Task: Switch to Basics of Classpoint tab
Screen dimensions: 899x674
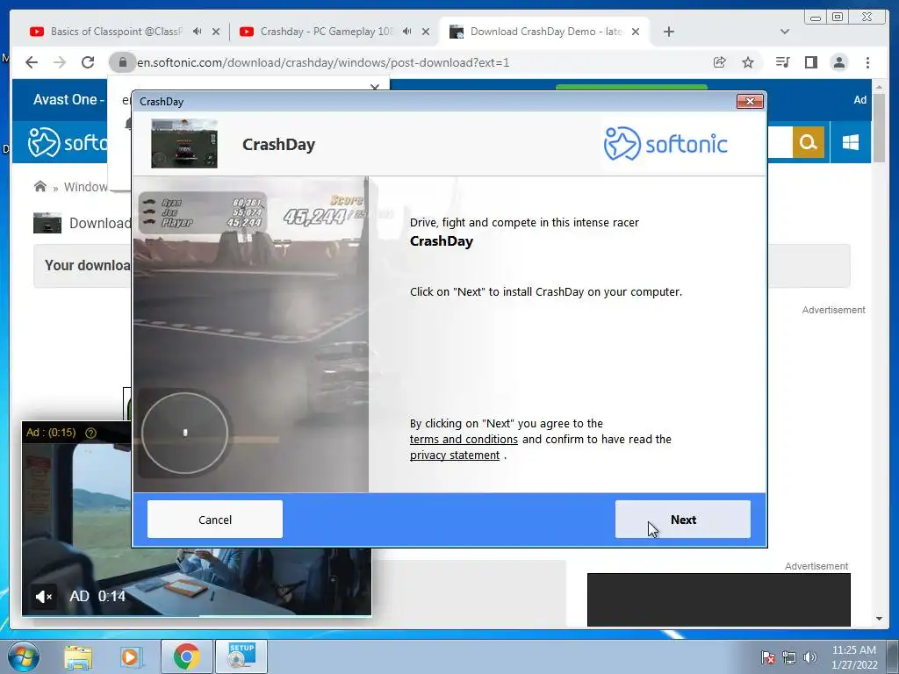Action: click(x=117, y=32)
